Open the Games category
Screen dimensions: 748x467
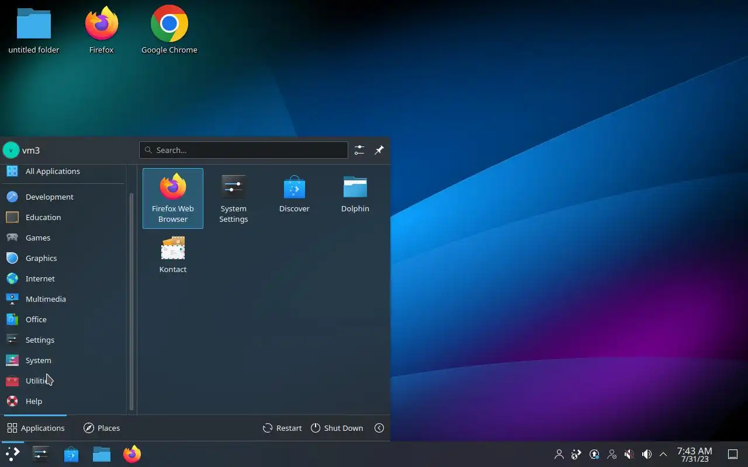(63, 238)
